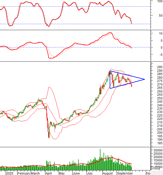Select the February month label
Screen dimensions: 163x175
(24, 173)
